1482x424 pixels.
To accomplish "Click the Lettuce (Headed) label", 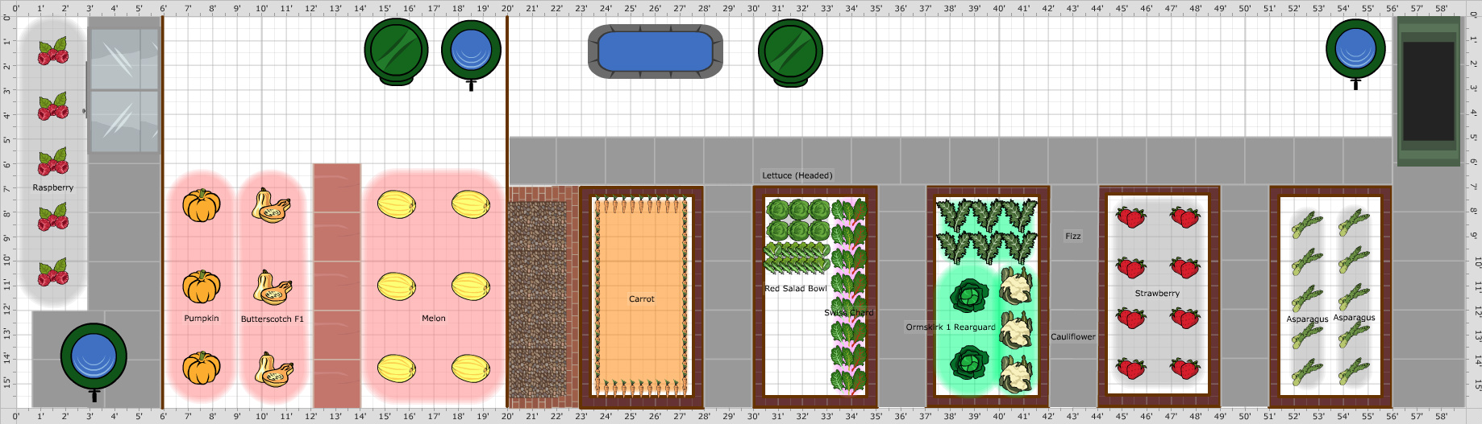I will click(x=797, y=175).
